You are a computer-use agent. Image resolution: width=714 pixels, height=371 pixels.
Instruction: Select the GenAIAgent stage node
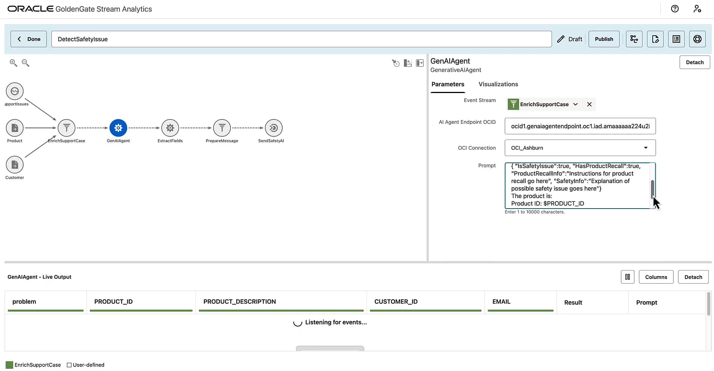[118, 128]
